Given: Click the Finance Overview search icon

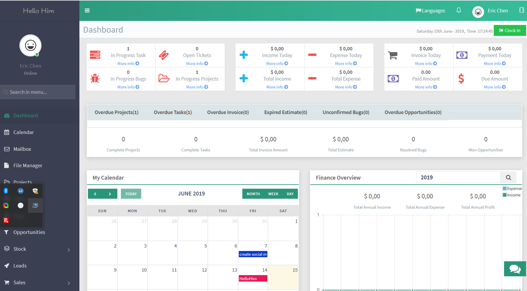Looking at the screenshot, I should click(508, 177).
